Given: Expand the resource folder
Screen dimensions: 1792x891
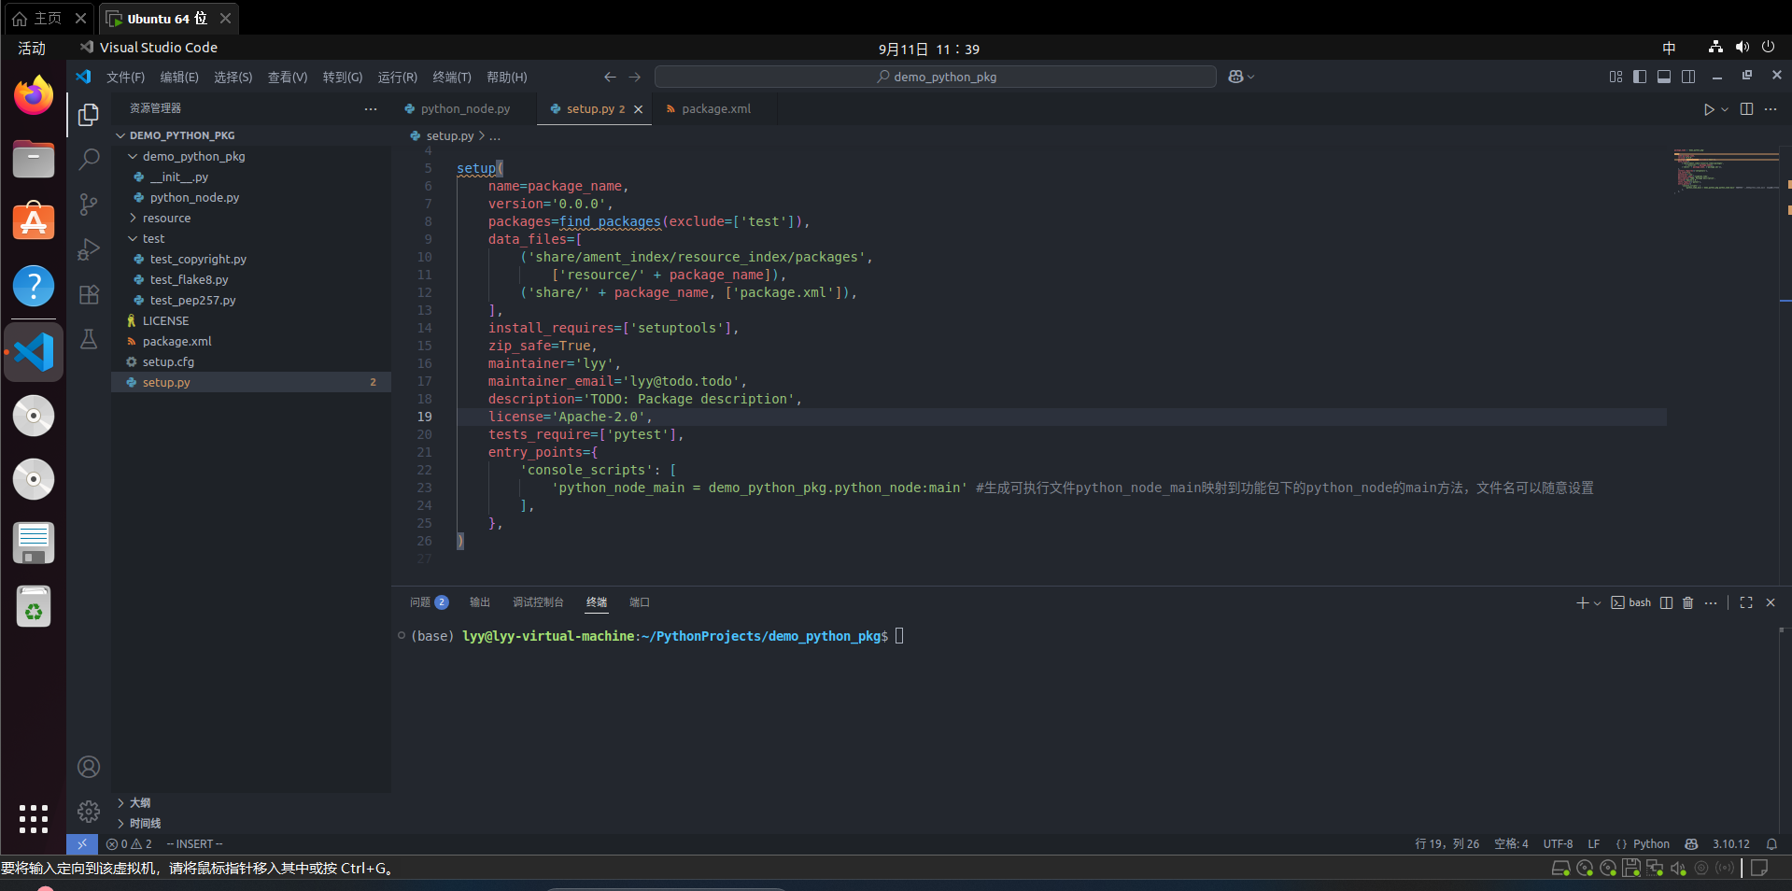Looking at the screenshot, I should coord(166,219).
